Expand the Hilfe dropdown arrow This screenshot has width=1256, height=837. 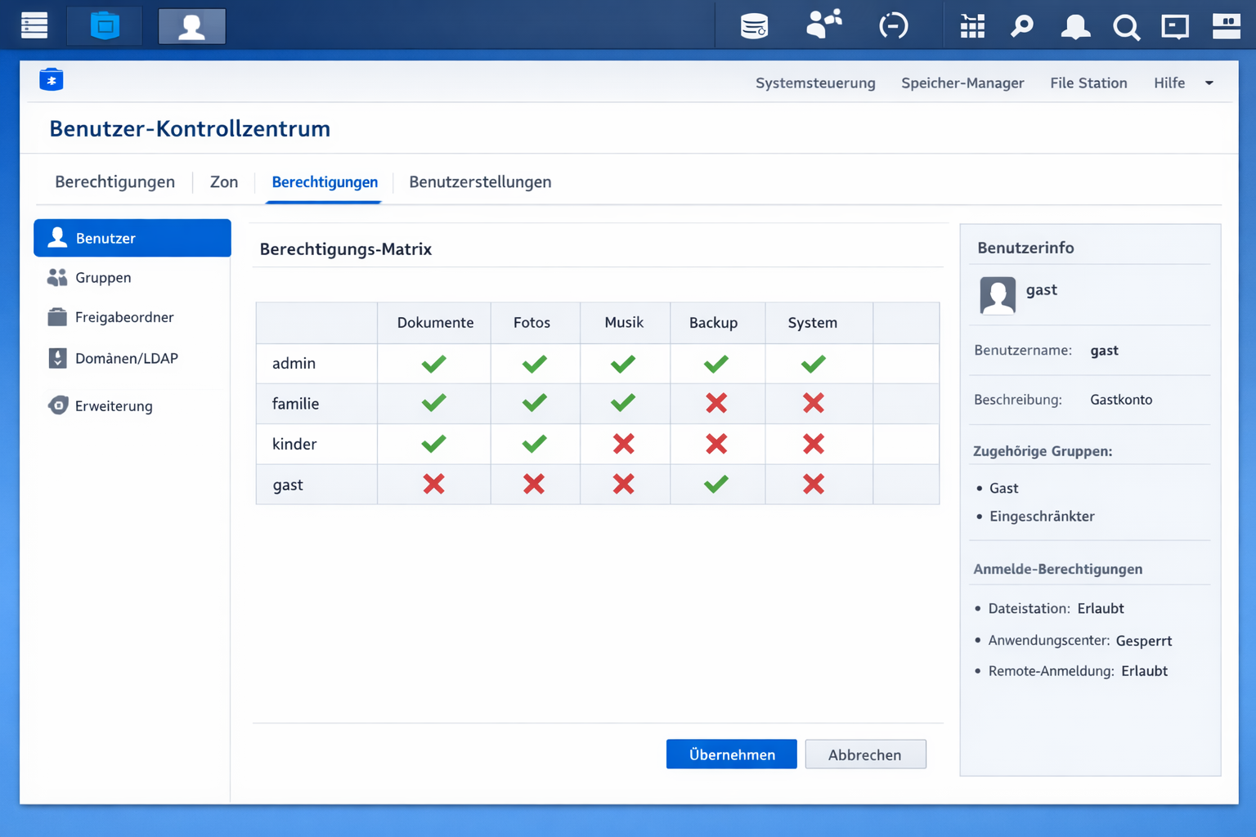1209,83
